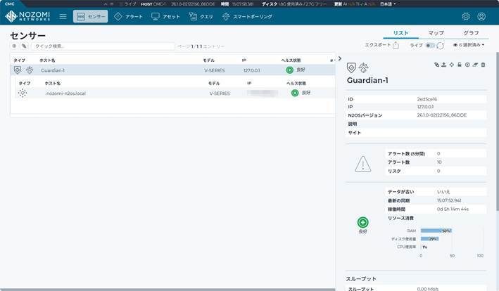The height and width of the screenshot is (291, 499).
Task: Switch to the マップ tab
Action: point(436,33)
